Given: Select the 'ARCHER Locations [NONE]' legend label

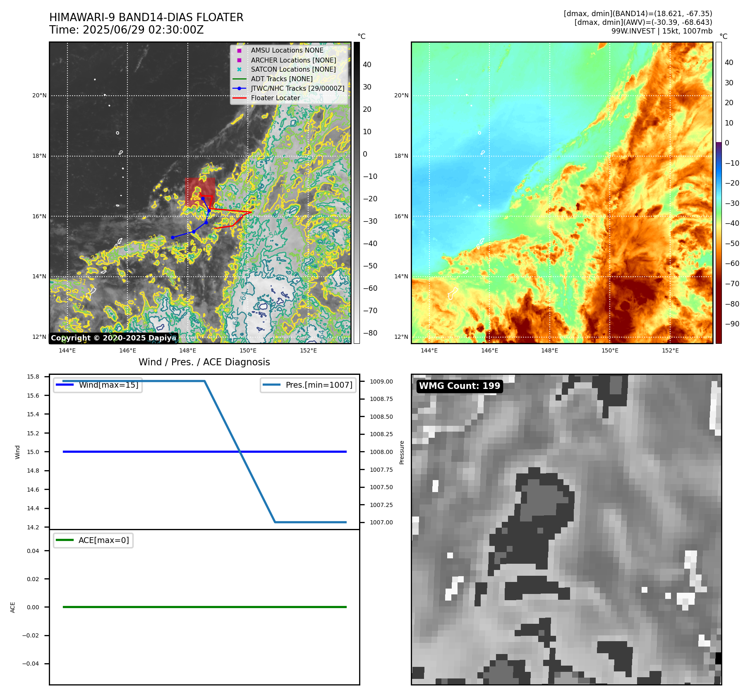Looking at the screenshot, I should [x=294, y=60].
